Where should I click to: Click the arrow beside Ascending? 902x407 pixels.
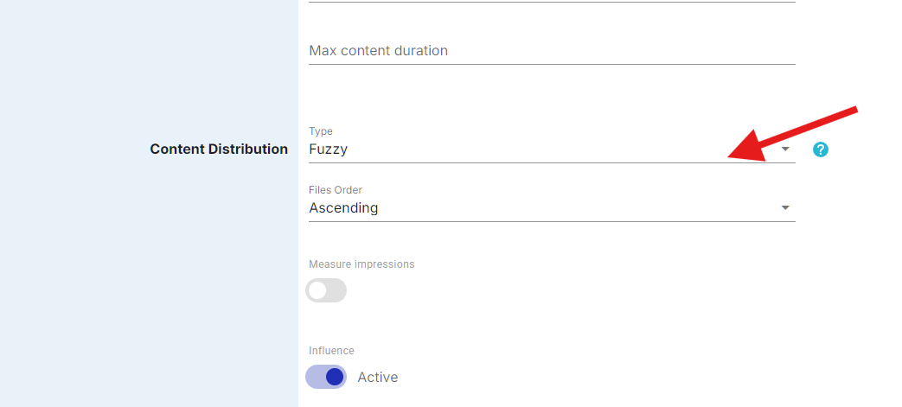coord(785,207)
